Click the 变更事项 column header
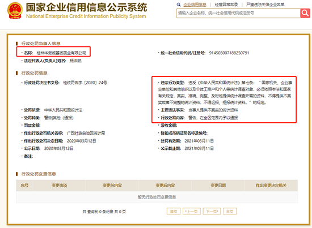The width and height of the screenshot is (312, 228). [60, 186]
